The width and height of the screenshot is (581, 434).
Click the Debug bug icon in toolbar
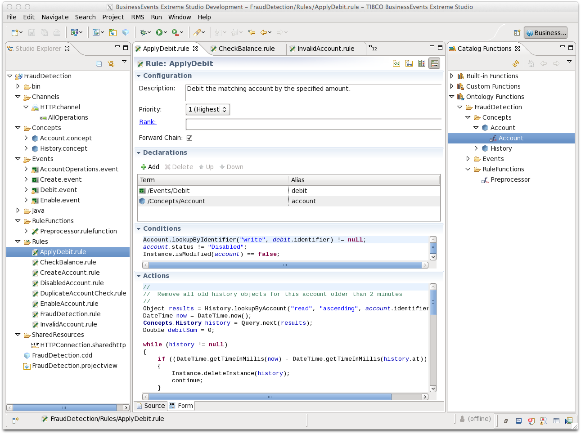pos(143,32)
